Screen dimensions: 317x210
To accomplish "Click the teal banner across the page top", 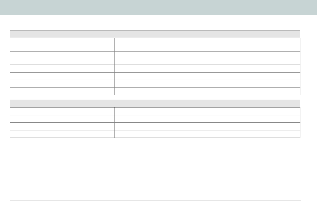I will (x=158, y=7).
